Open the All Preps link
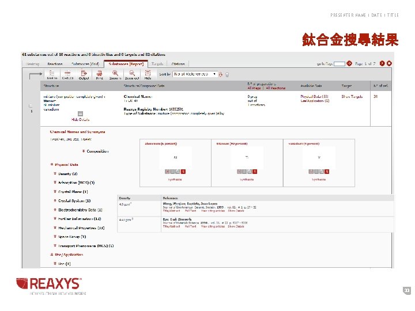This screenshot has width=415, height=311. click(x=254, y=88)
